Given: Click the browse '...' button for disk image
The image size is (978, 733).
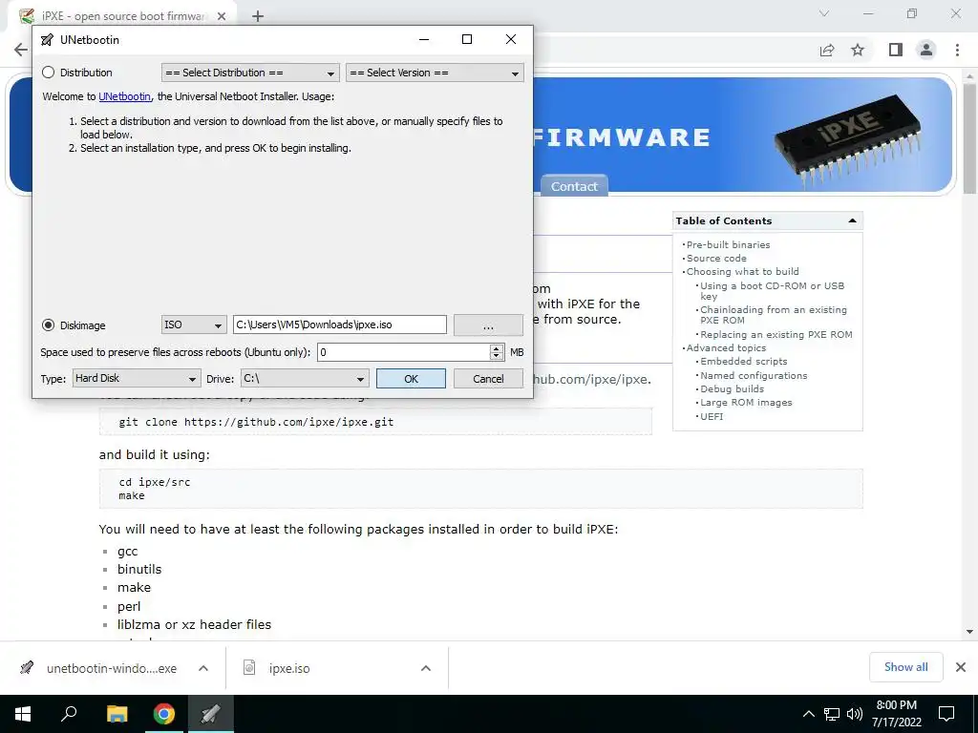Looking at the screenshot, I should point(488,325).
